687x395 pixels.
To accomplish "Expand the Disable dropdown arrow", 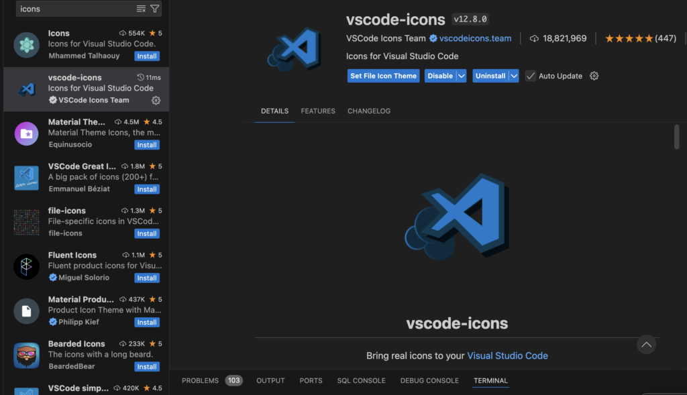I will 462,76.
